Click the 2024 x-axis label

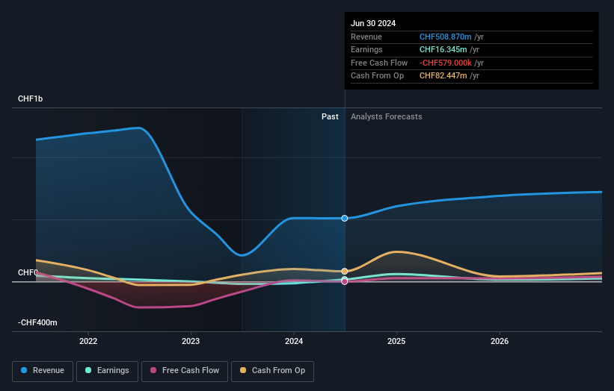click(x=294, y=341)
